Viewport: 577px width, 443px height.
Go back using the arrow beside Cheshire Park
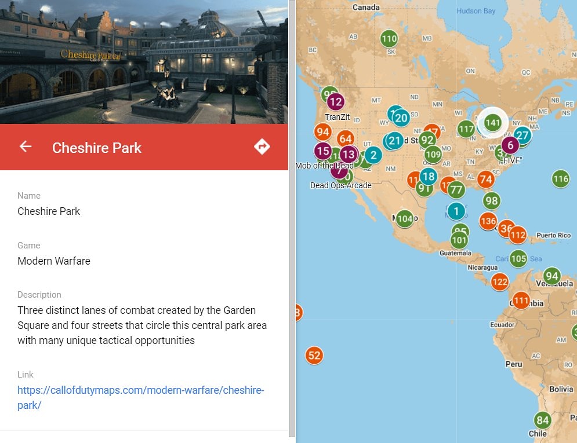click(x=26, y=147)
